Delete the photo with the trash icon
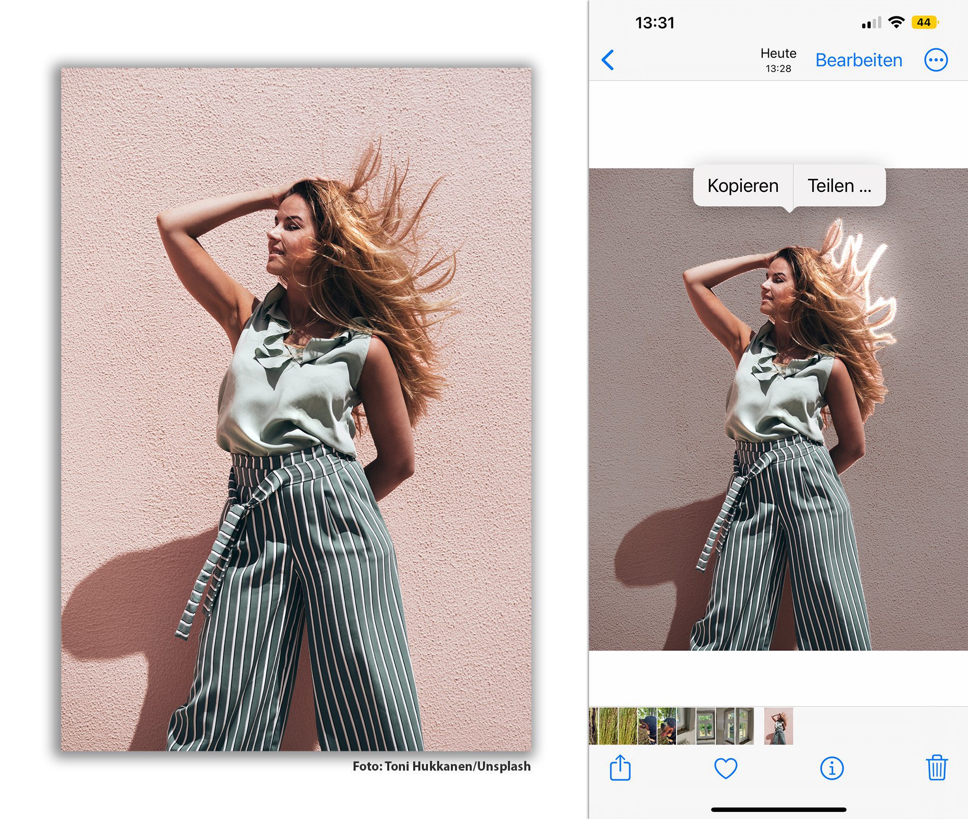Viewport: 968px width, 819px height. 936,768
